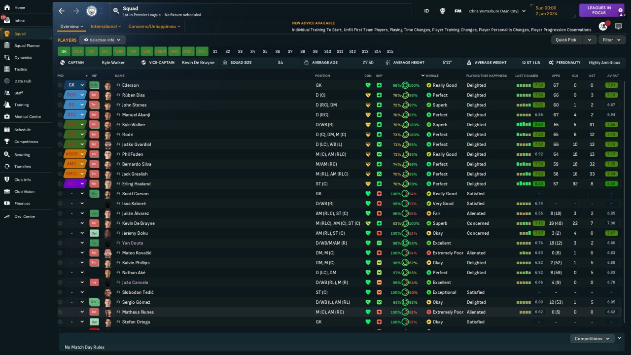Click the Manchester City club badge
631x355 pixels.
[x=92, y=11]
